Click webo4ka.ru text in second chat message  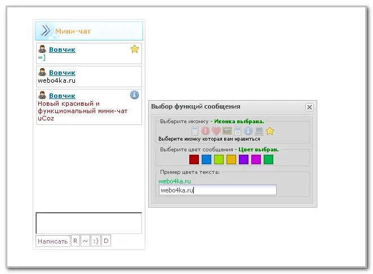[56, 80]
